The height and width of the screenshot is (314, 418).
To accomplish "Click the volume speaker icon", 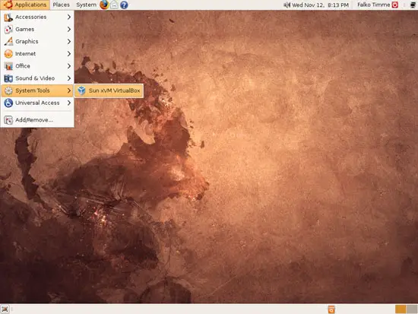I will click(287, 5).
